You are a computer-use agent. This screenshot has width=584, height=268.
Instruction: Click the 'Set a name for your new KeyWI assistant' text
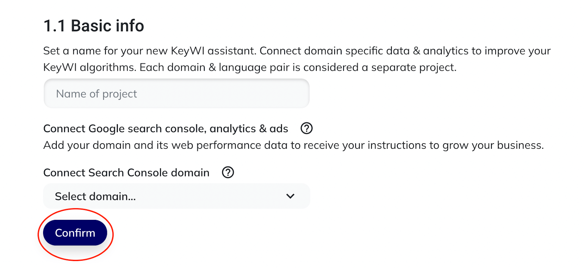pos(150,51)
